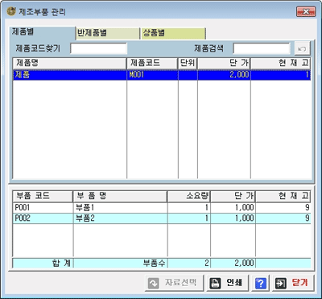Click the 부 품 명 column header
The height and width of the screenshot is (299, 322).
click(120, 197)
